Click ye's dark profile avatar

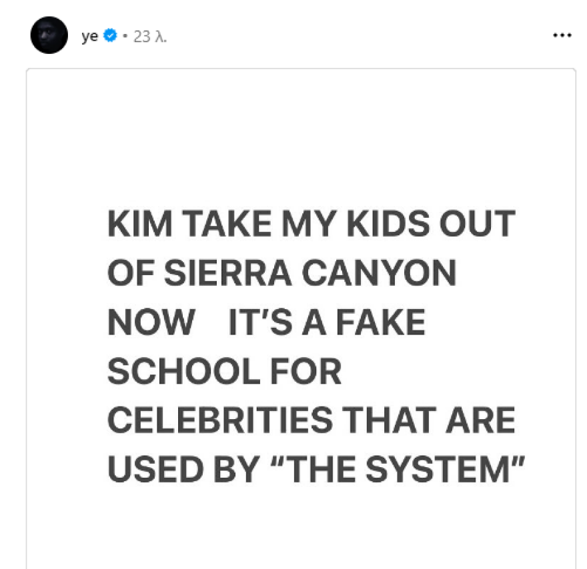point(49,35)
